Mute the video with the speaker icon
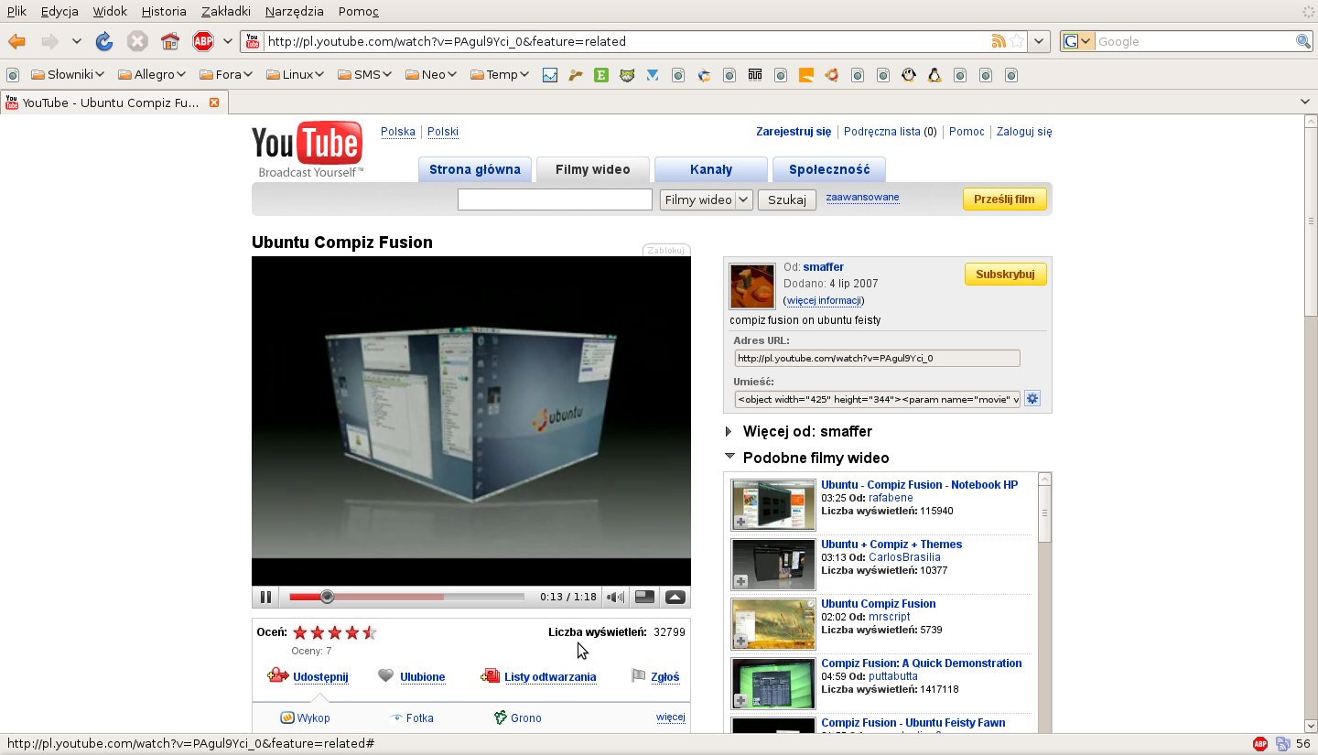Screen dimensions: 1318x755 tap(616, 597)
